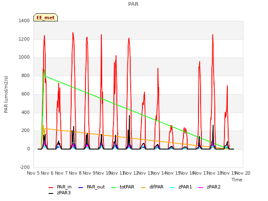Select the difPAR legend label
This screenshot has width=268, height=201.
coord(157,187)
